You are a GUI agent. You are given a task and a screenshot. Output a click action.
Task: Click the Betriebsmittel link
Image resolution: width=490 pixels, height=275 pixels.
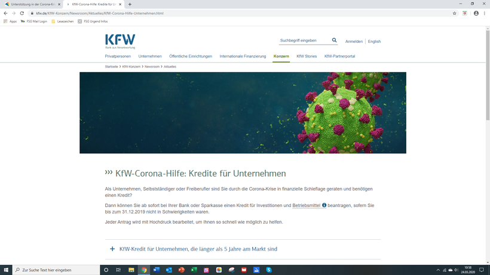[x=306, y=205]
